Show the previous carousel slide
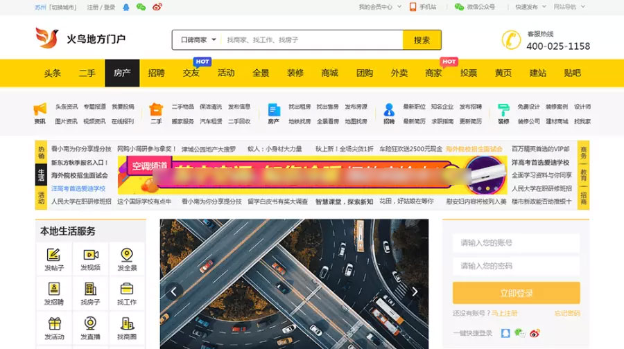This screenshot has width=624, height=349. coord(173,292)
